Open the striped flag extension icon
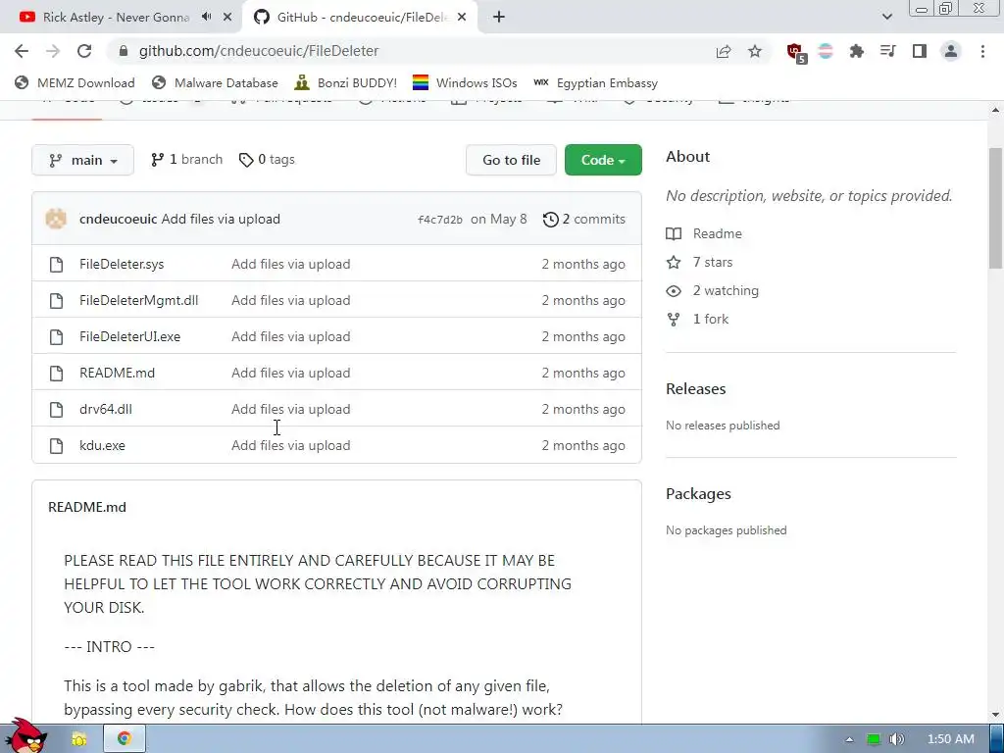This screenshot has height=753, width=1004. (x=826, y=51)
